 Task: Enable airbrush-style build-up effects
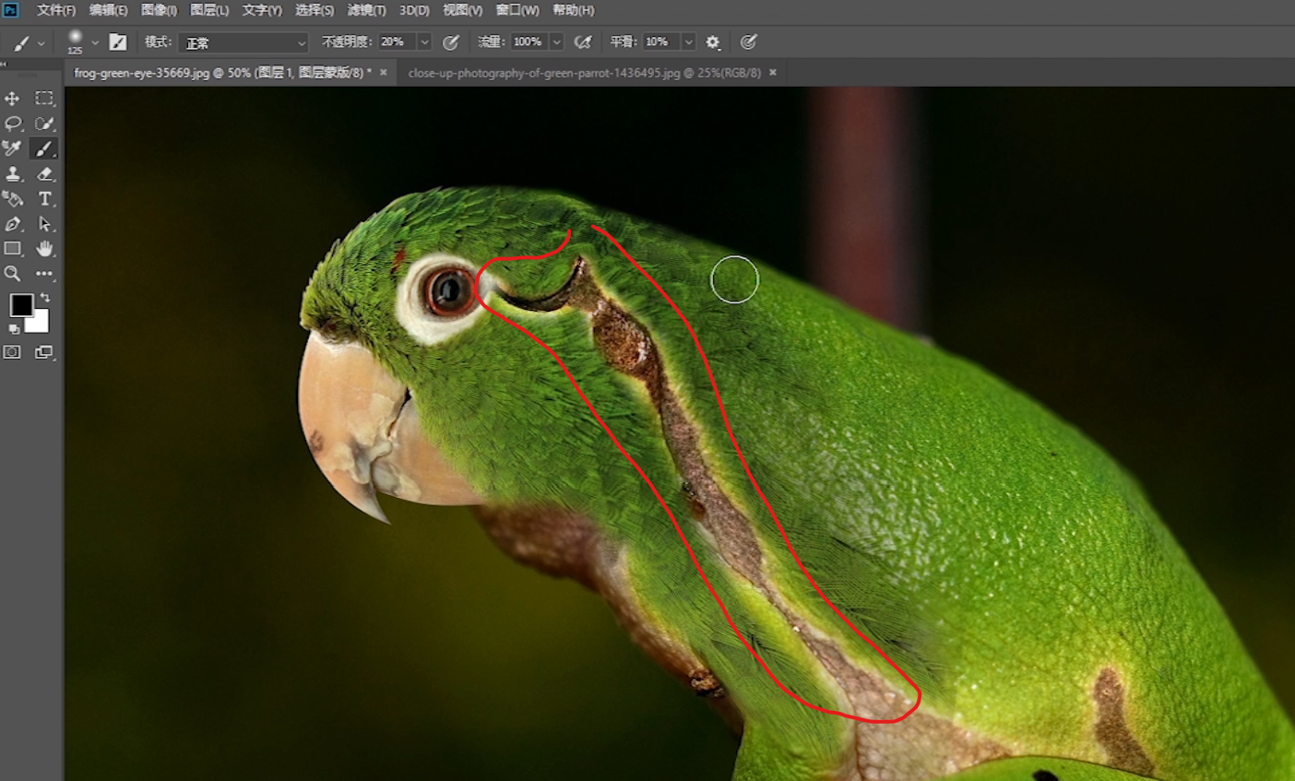click(x=583, y=42)
